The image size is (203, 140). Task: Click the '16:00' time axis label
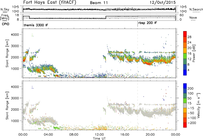[125, 135]
